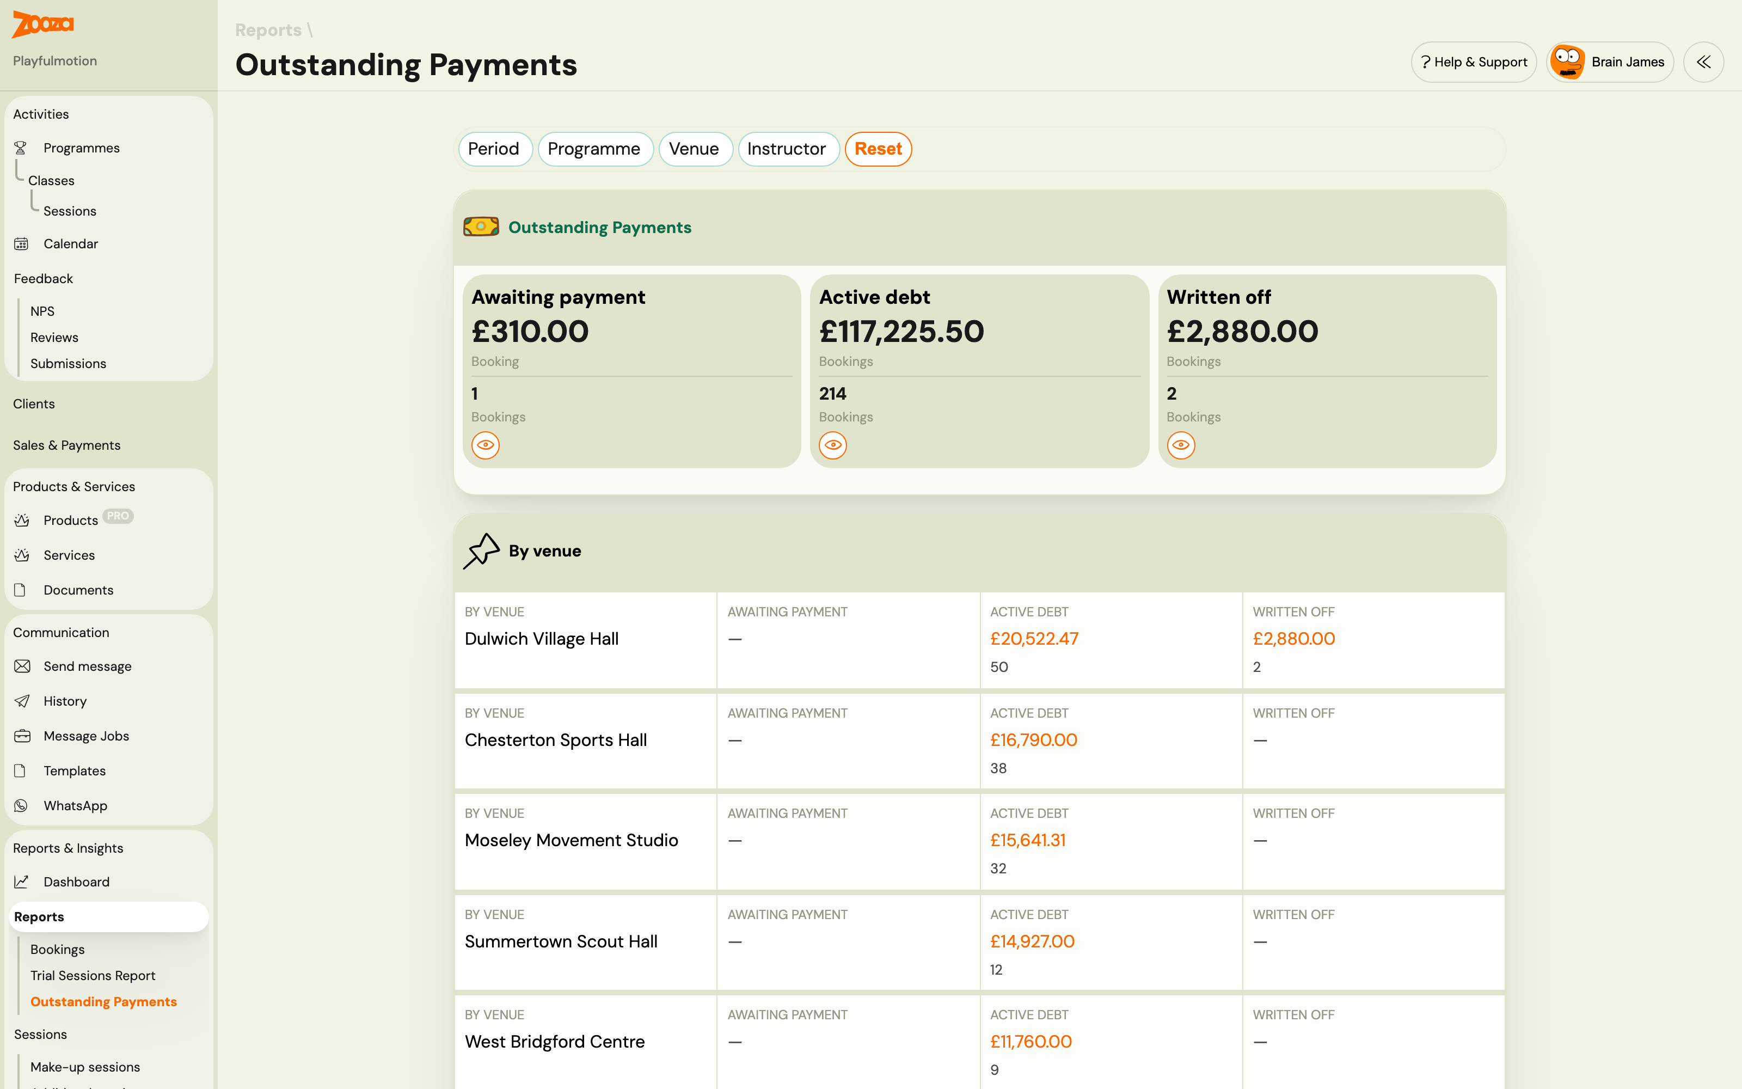Viewport: 1742px width, 1089px height.
Task: Click West Bridgford Centre debt £11,760.00
Action: [x=1031, y=1042]
